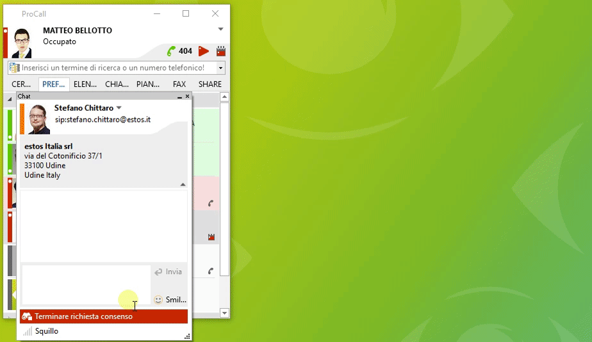Open Matteo Bellotto profile dropdown arrow

coord(221,29)
